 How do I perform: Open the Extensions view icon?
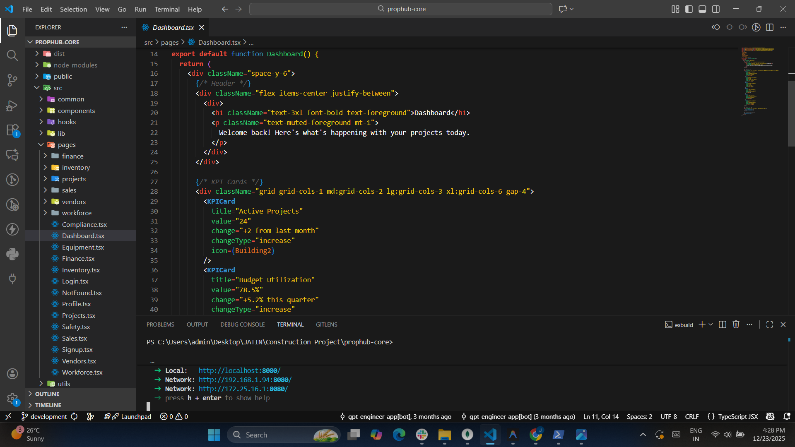[12, 130]
